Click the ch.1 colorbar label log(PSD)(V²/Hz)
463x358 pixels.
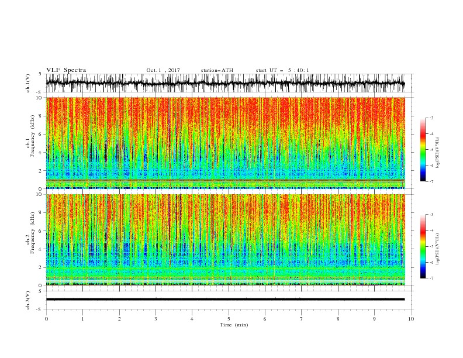pos(438,153)
